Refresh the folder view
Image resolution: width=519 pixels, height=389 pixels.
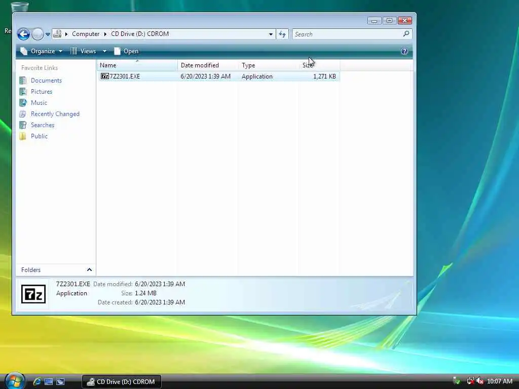click(282, 34)
